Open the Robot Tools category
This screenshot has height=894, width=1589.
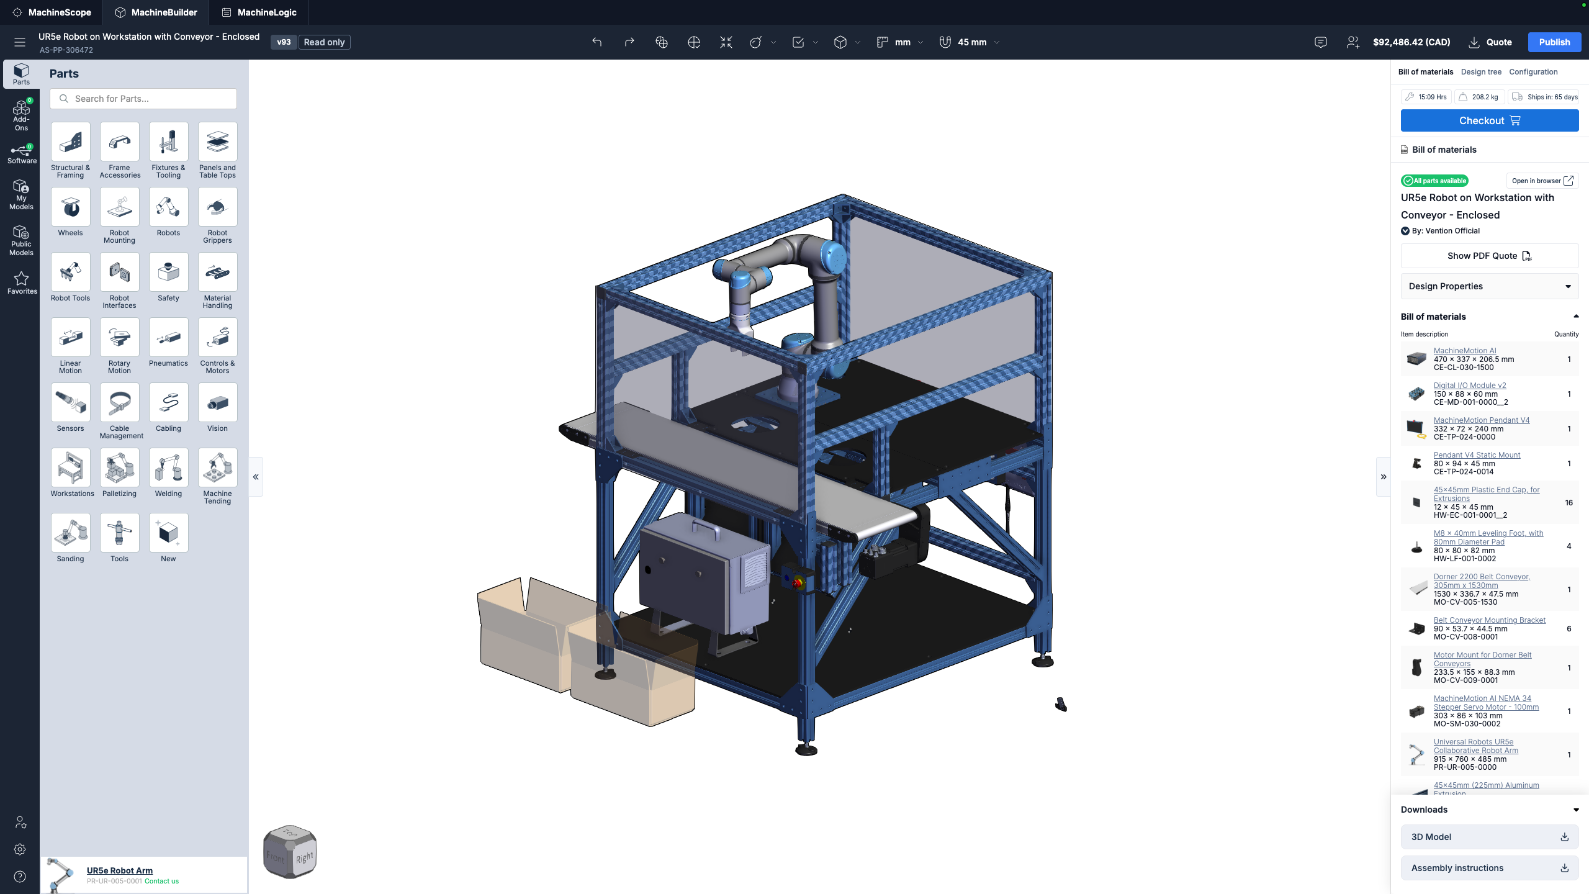(x=70, y=278)
